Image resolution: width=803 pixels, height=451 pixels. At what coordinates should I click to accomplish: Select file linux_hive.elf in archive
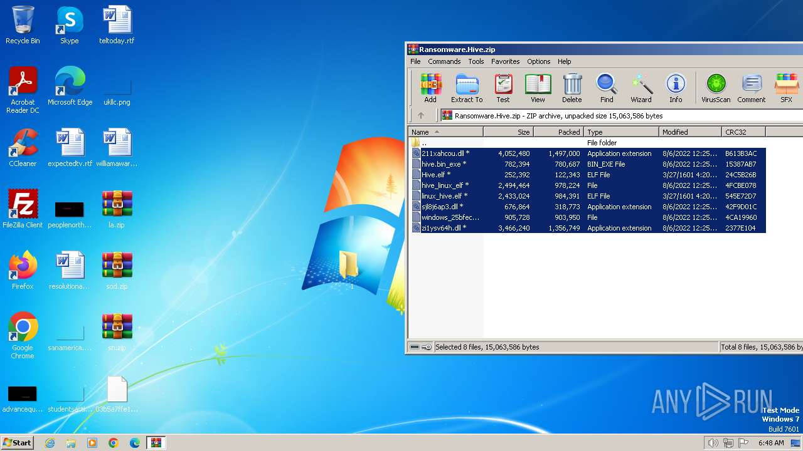(588, 196)
